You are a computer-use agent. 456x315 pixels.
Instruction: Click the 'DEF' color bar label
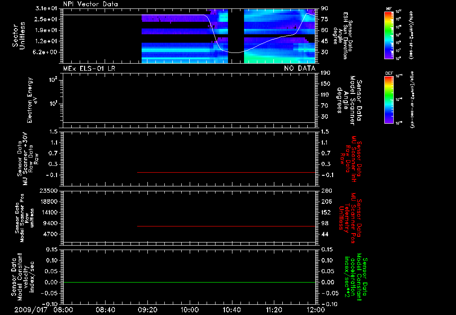point(389,73)
